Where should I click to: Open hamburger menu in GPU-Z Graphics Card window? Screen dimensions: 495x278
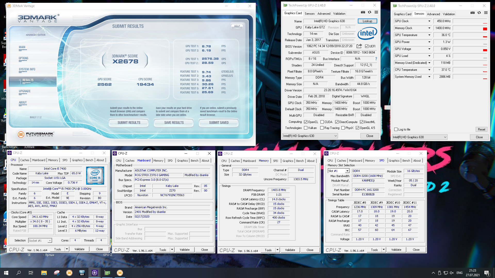point(376,12)
